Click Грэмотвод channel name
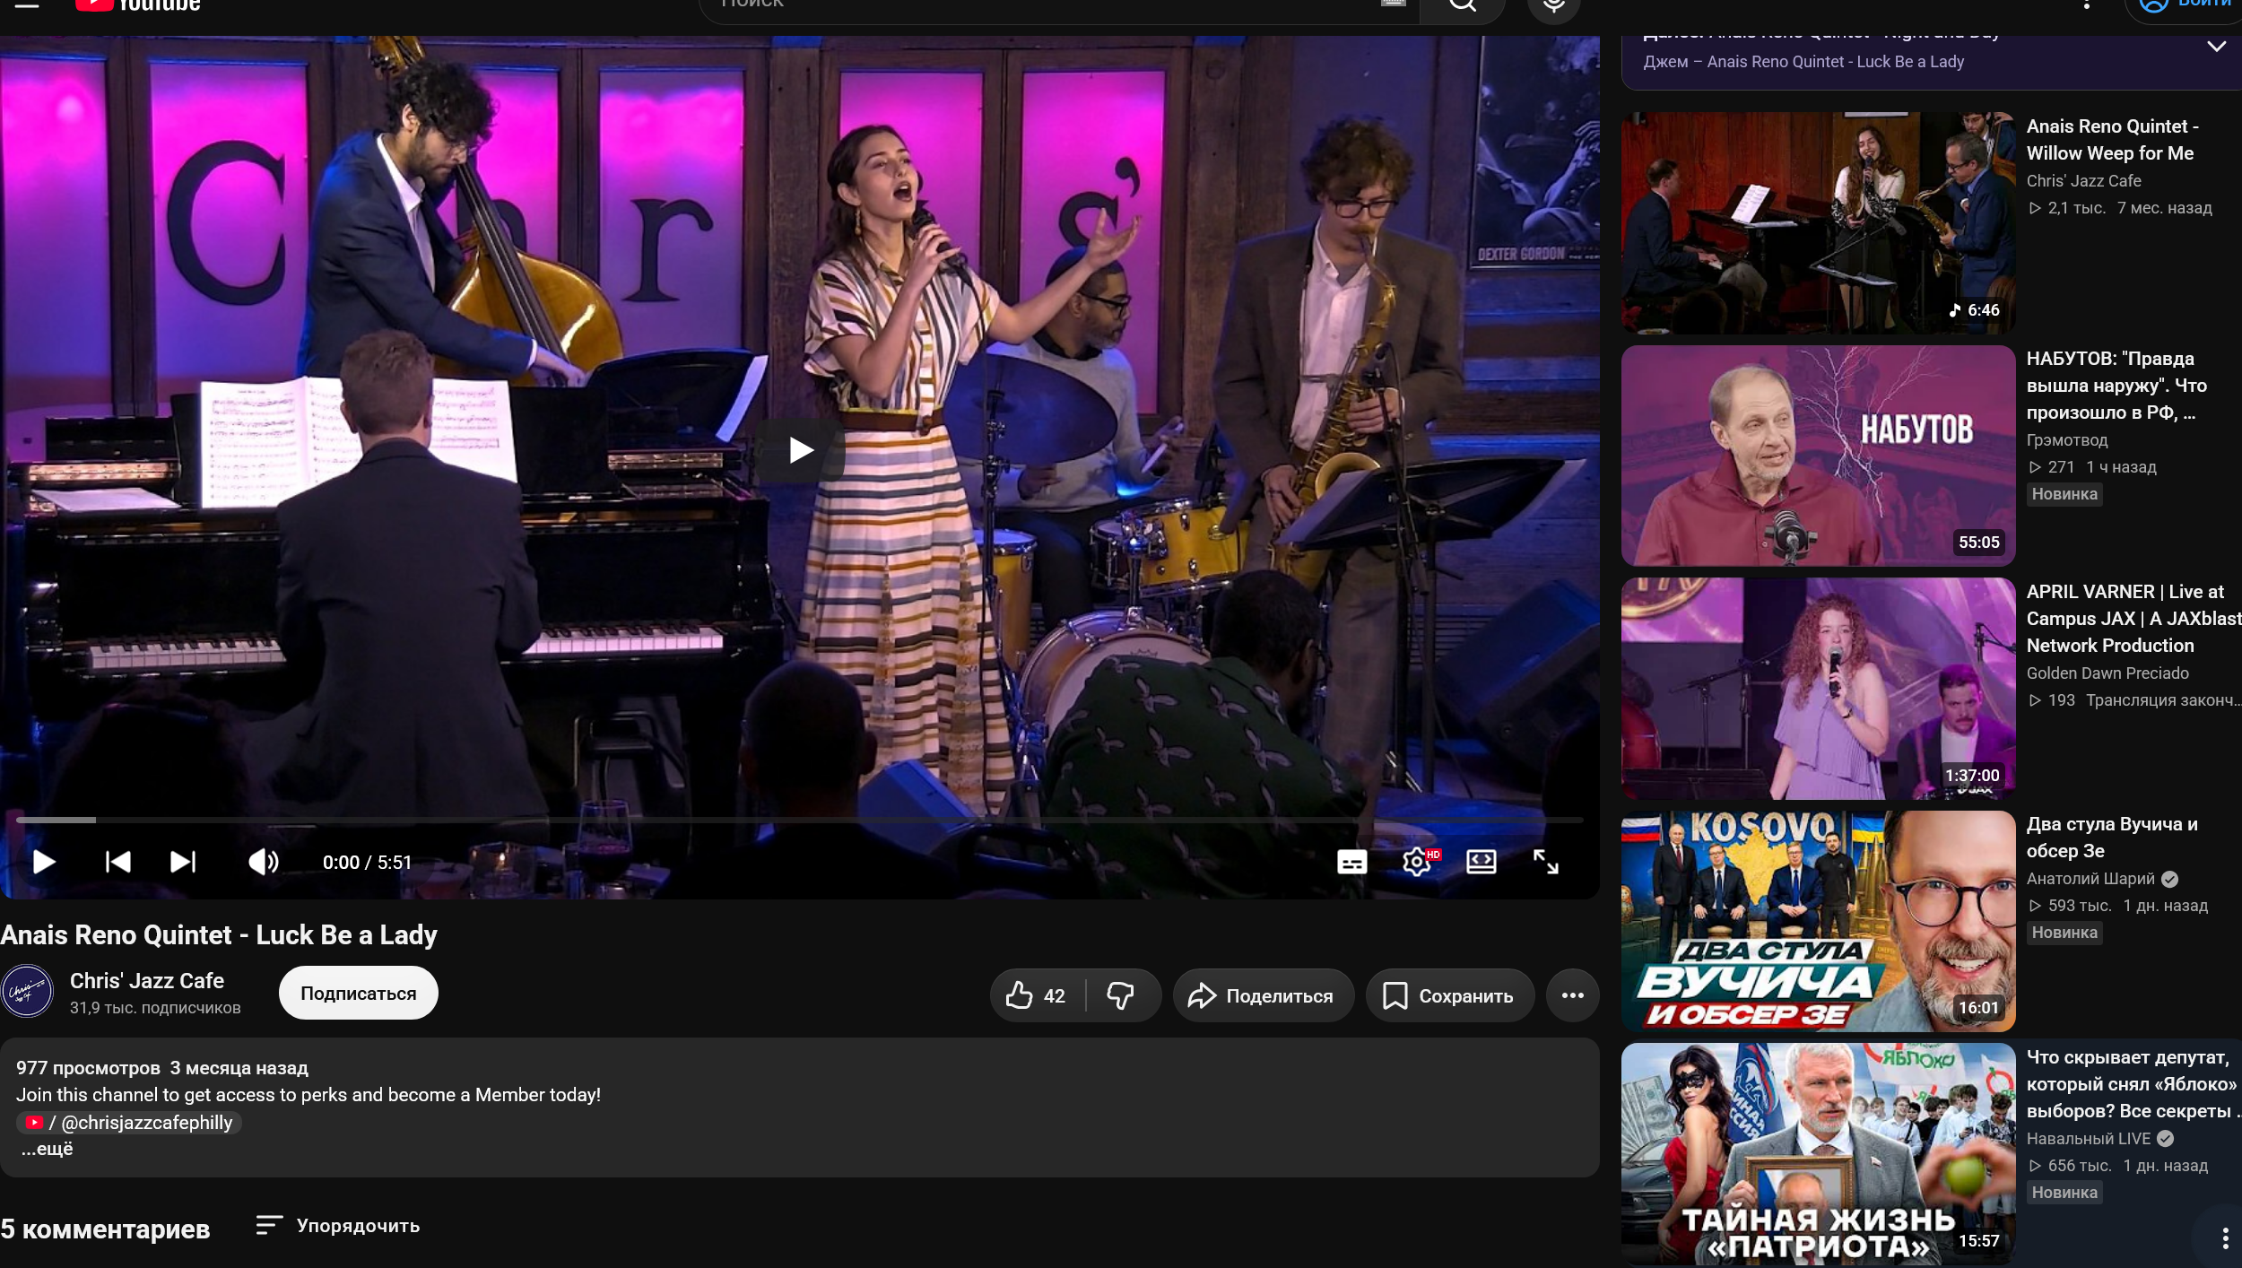 click(x=2068, y=440)
